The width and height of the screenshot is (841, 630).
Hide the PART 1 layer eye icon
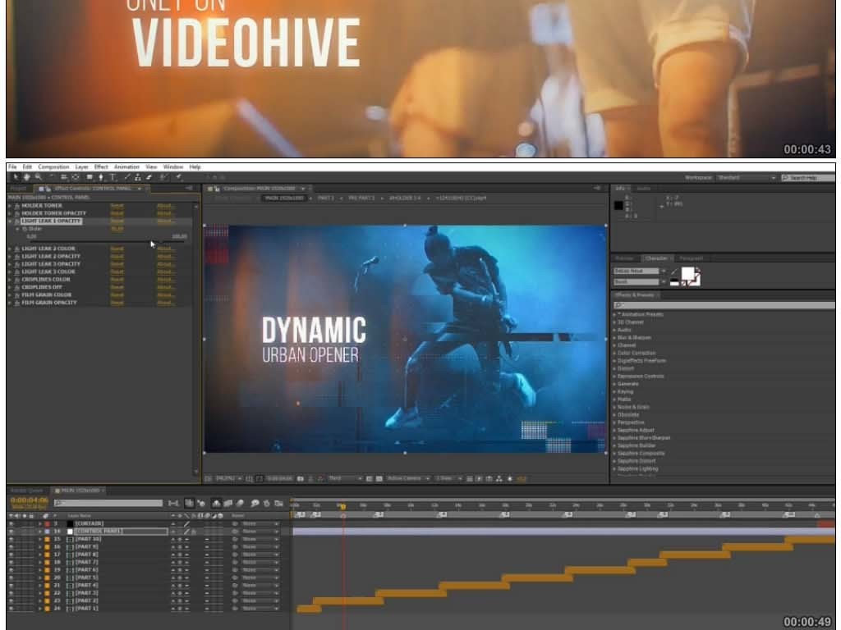click(11, 609)
